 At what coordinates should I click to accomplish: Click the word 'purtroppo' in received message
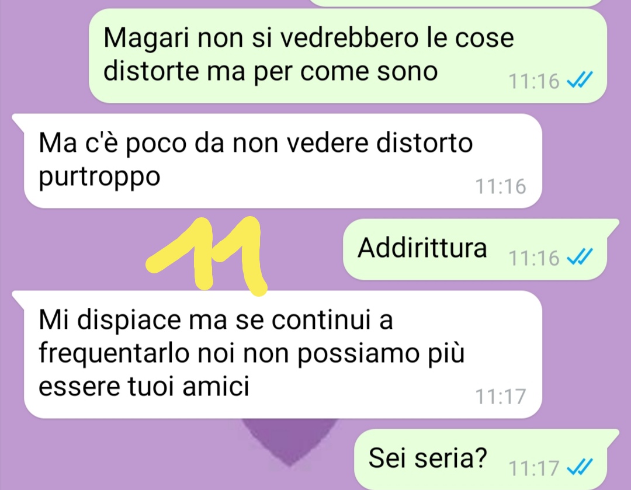coord(99,178)
